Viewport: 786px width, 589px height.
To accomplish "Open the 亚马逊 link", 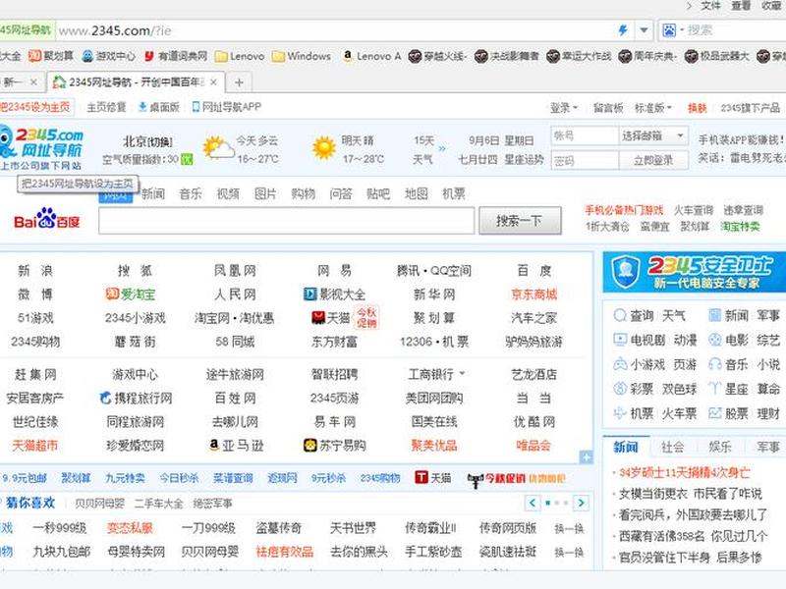I will (236, 446).
